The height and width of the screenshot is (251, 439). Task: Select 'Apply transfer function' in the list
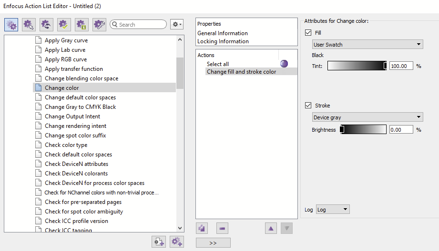[73, 69]
